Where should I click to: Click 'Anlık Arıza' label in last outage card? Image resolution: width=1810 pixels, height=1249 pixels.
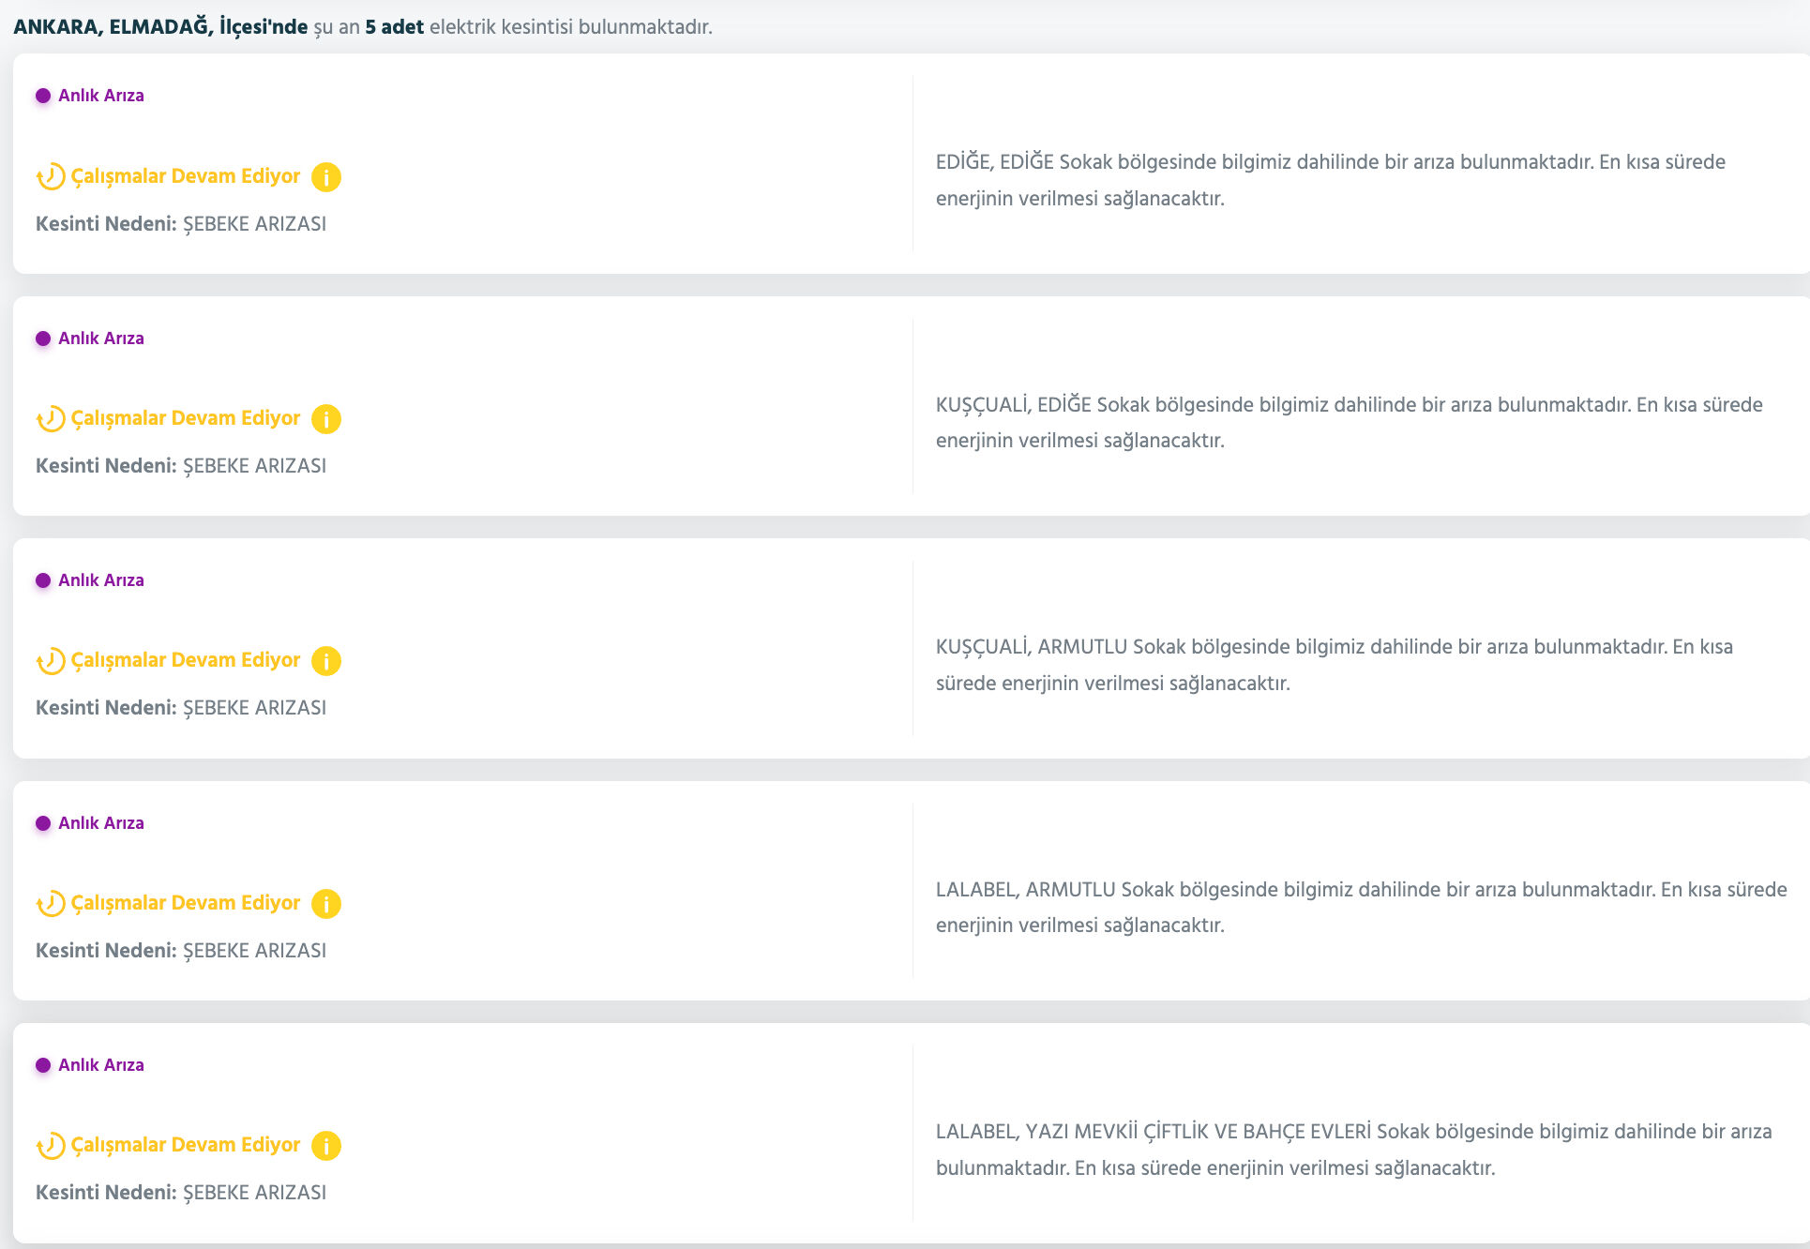100,1065
